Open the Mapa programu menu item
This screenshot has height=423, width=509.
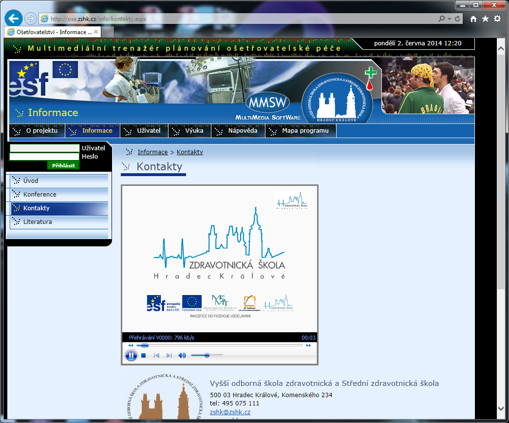tap(301, 131)
